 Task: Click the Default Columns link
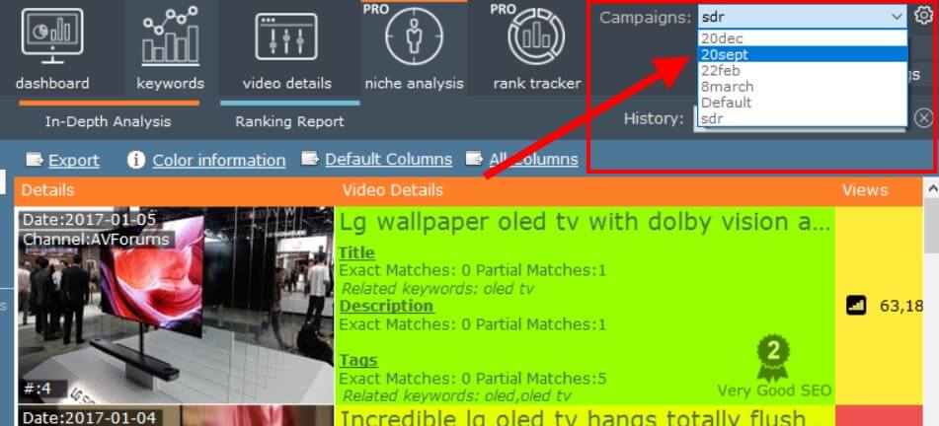coord(388,159)
